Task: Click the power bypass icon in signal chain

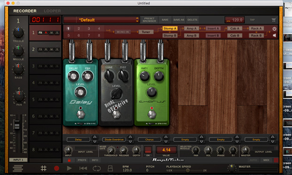Action: pos(274,29)
